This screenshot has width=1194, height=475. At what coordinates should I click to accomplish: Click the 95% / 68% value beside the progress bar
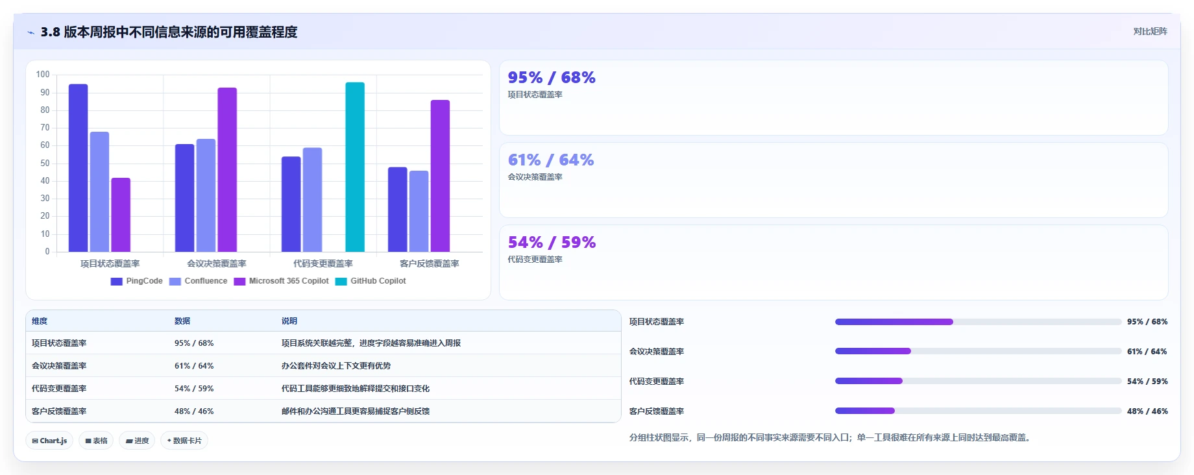click(x=1147, y=322)
